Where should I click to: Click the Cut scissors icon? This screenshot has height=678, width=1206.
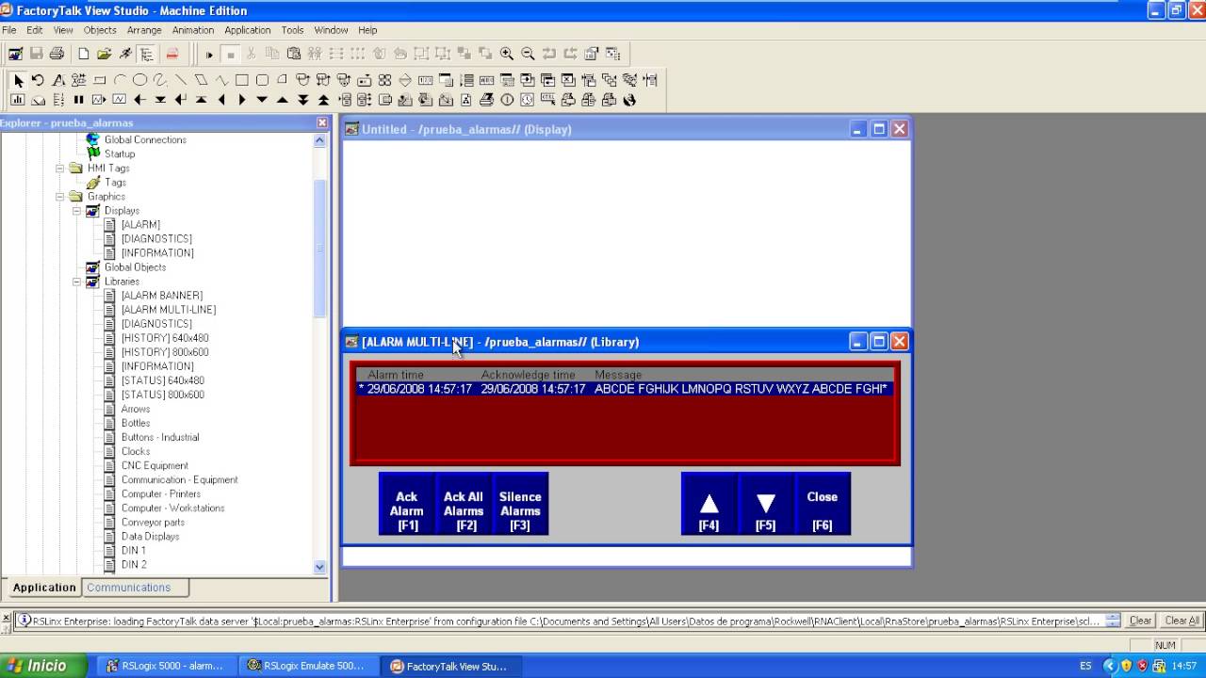click(251, 54)
